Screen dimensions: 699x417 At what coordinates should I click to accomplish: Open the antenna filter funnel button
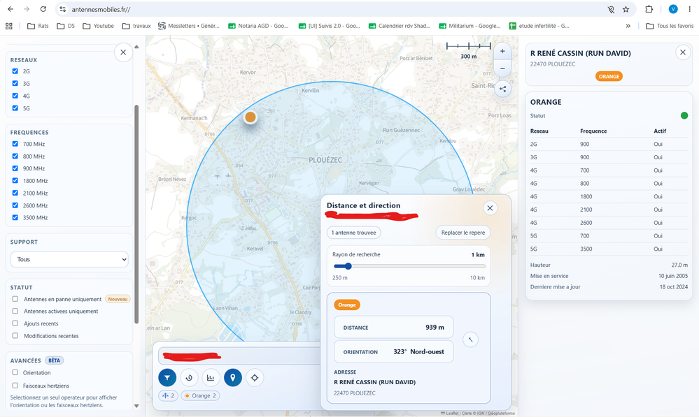167,378
